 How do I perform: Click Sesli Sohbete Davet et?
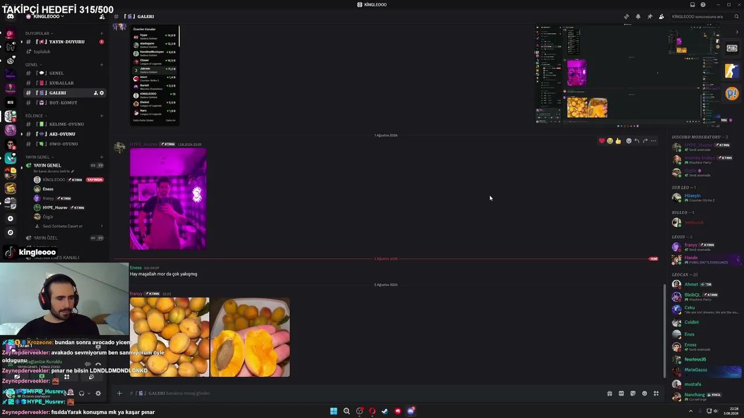(69, 226)
